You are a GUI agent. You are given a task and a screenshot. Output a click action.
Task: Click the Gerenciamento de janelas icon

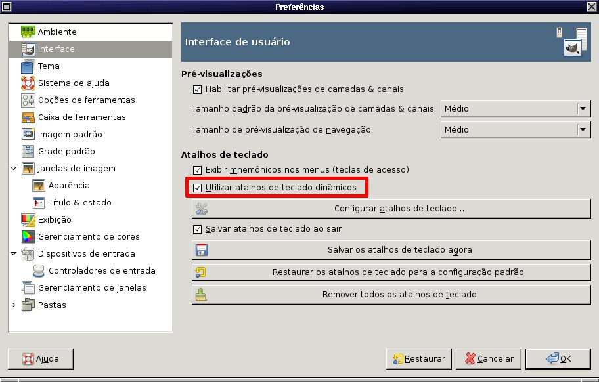click(x=28, y=287)
